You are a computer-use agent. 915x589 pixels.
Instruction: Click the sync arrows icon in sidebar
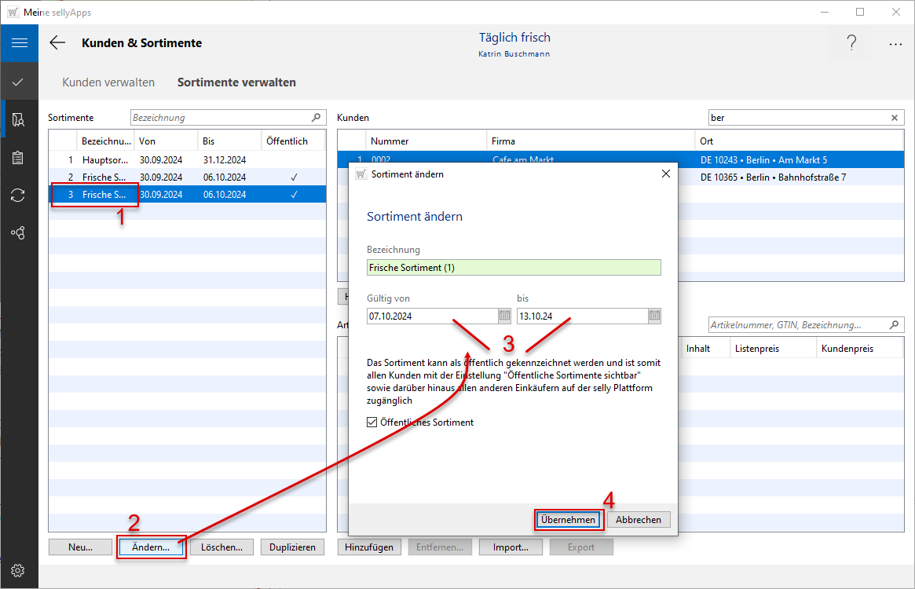pos(19,196)
